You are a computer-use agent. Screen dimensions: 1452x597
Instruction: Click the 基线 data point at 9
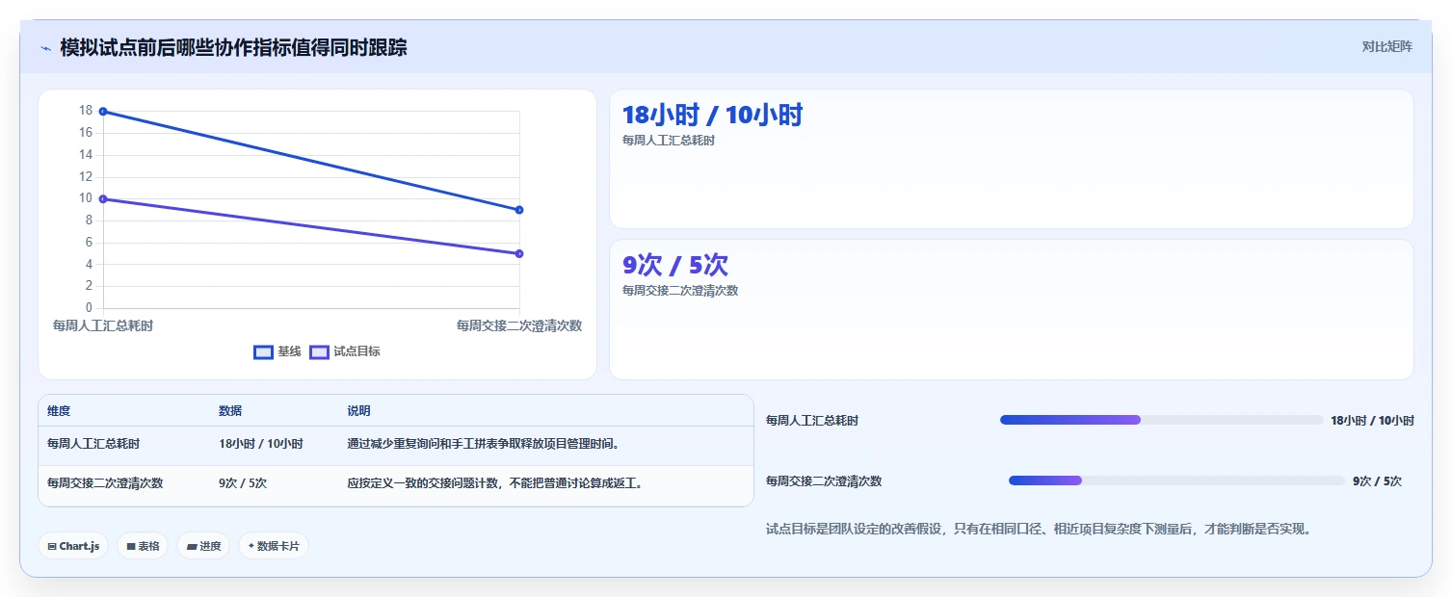click(x=519, y=210)
